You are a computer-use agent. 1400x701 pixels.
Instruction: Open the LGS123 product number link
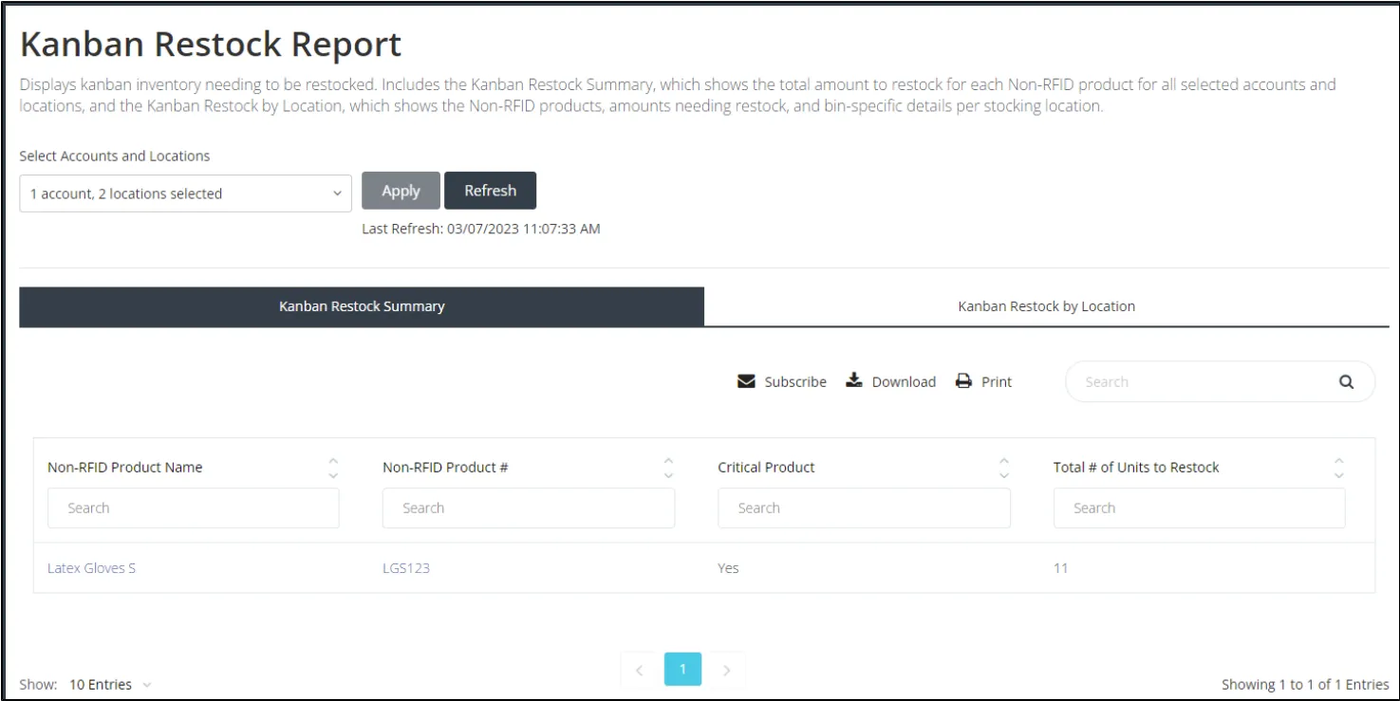coord(406,568)
